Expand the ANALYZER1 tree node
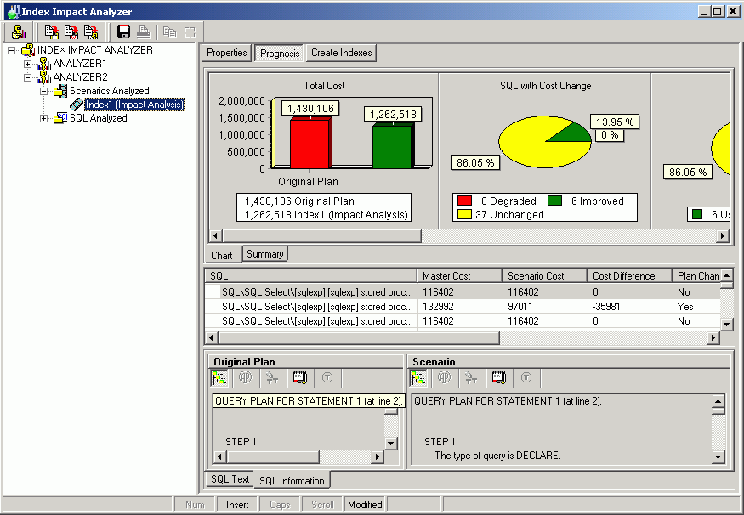 (28, 64)
